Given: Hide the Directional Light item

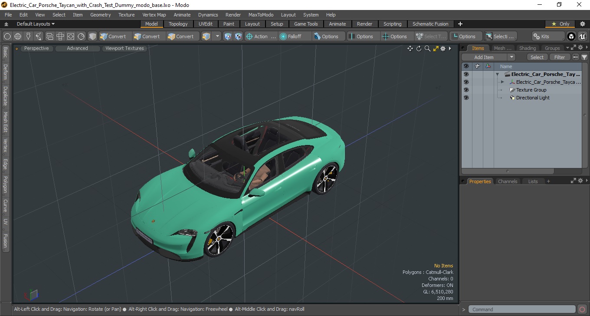Looking at the screenshot, I should tap(466, 98).
